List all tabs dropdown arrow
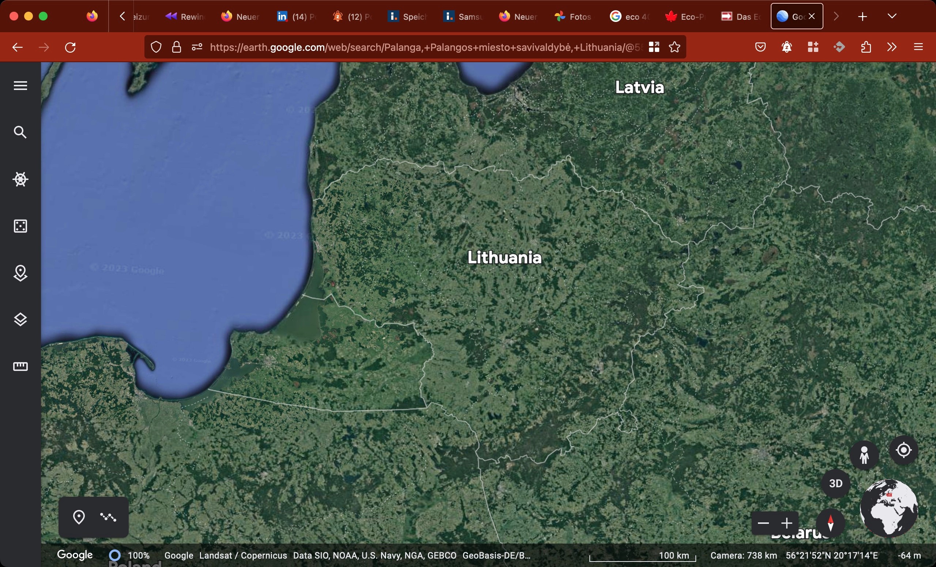The image size is (936, 567). pyautogui.click(x=892, y=16)
